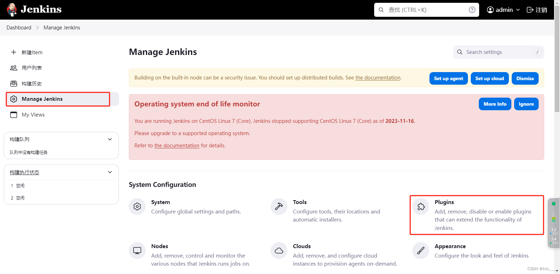Click the Set up cloud button
Viewport: 560px width, 274px height.
coord(490,78)
